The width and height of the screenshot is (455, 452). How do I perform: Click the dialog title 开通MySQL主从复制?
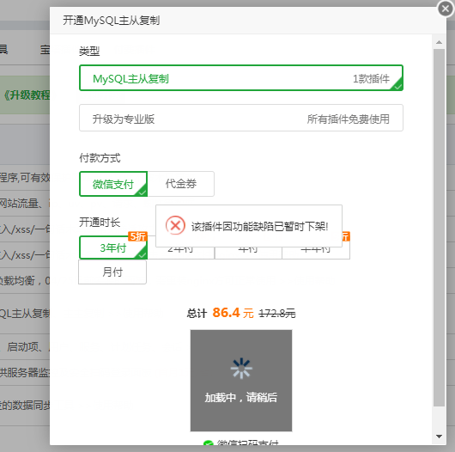point(111,21)
